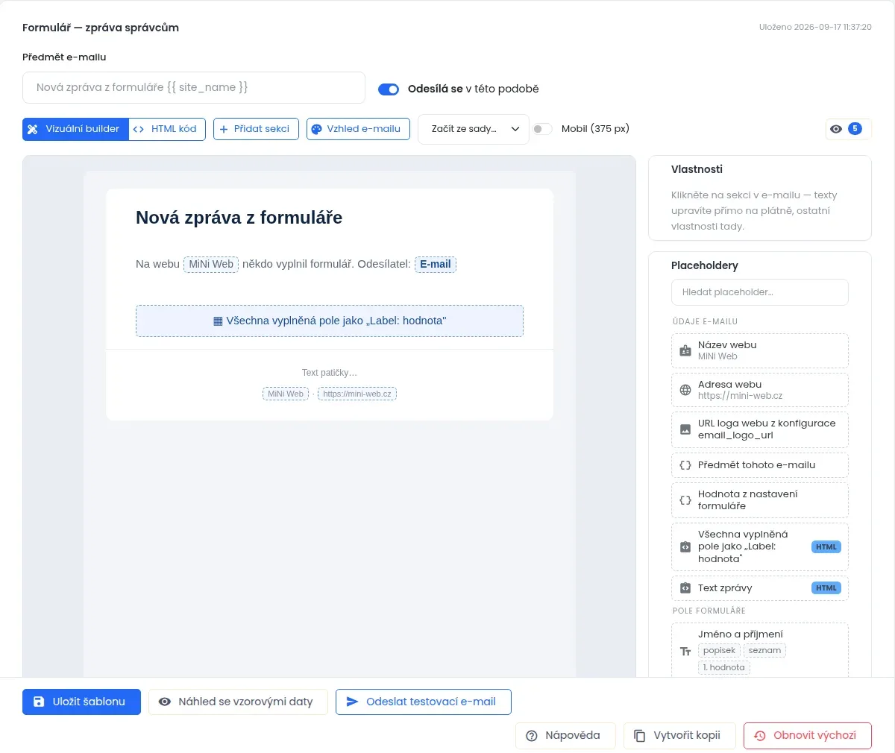This screenshot has width=895, height=753.
Task: Switch to the Vizuální builder tab
Action: click(75, 129)
